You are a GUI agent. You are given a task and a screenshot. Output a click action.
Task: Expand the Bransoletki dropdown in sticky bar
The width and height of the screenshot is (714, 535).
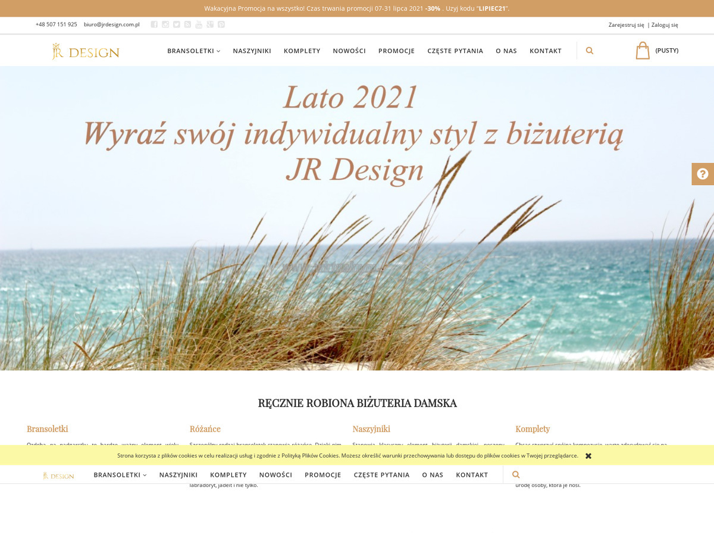coord(120,475)
